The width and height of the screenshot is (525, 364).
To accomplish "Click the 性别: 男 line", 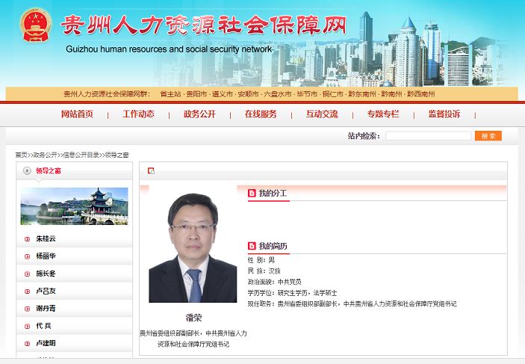I will click(x=261, y=260).
